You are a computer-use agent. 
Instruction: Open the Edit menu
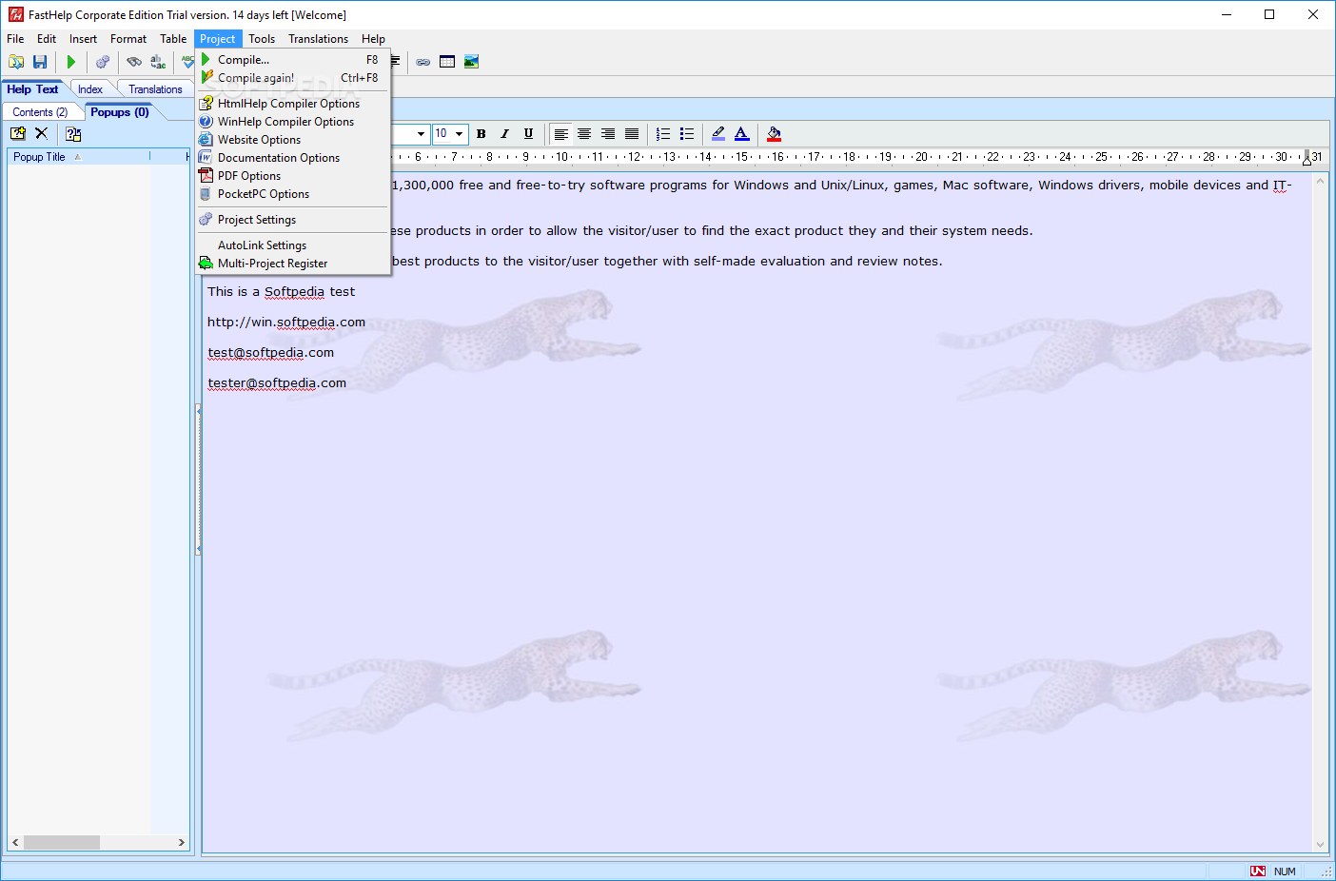47,39
